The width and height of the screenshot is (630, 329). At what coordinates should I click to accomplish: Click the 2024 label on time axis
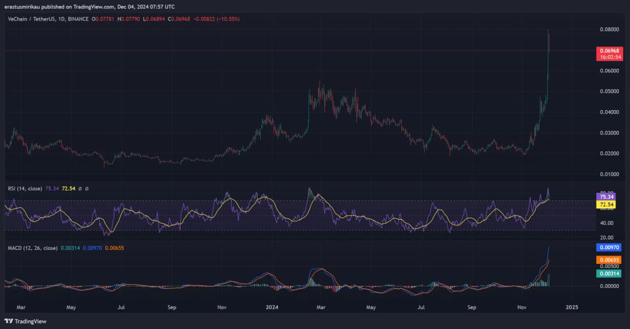point(271,307)
